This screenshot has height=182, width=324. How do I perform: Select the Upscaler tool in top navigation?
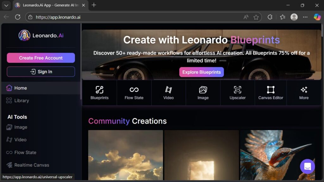(x=237, y=93)
